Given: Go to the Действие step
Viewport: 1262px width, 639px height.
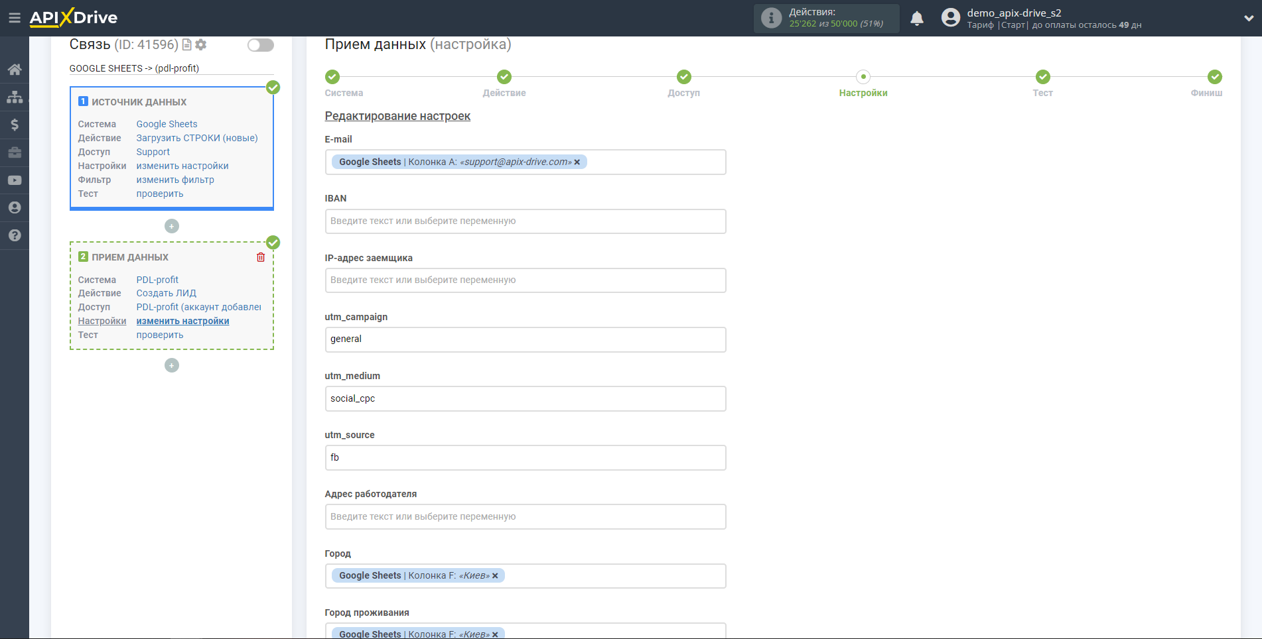Looking at the screenshot, I should 504,77.
